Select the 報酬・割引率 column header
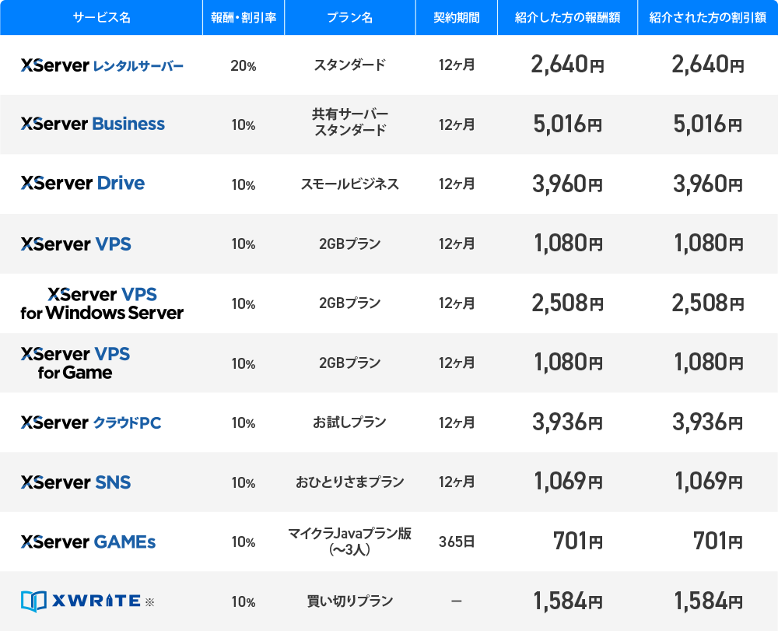The width and height of the screenshot is (778, 631). [x=244, y=17]
